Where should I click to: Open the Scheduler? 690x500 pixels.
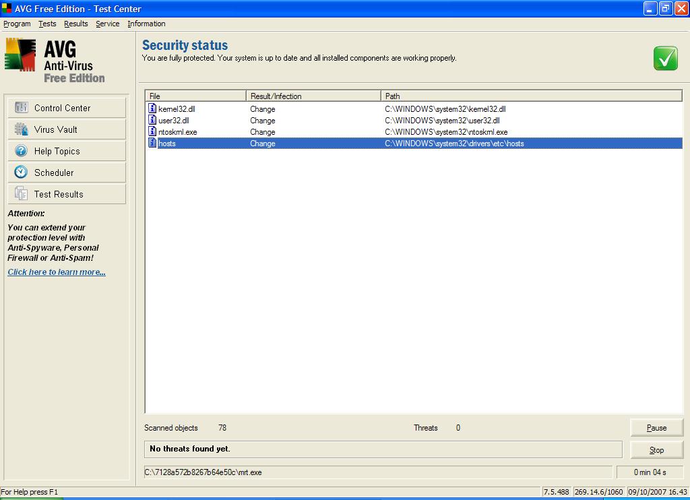(67, 173)
